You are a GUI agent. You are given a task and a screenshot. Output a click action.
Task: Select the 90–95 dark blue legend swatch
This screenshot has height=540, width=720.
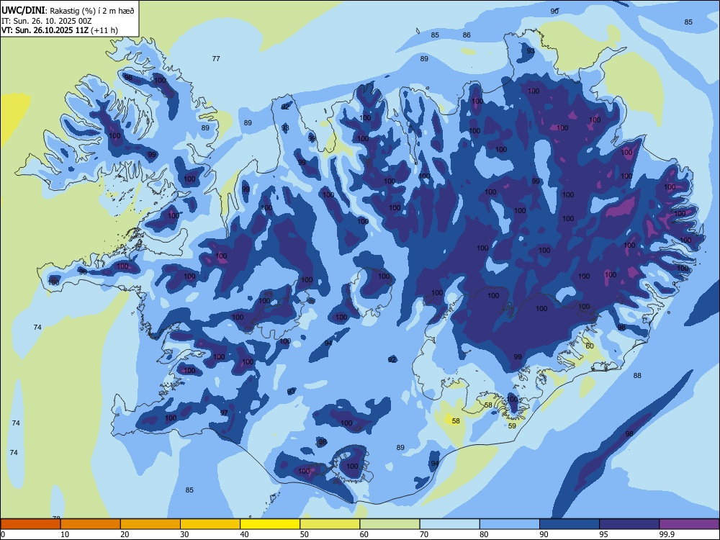[x=570, y=524]
